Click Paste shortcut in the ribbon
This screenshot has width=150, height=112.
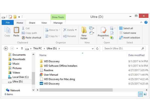pos(31,38)
